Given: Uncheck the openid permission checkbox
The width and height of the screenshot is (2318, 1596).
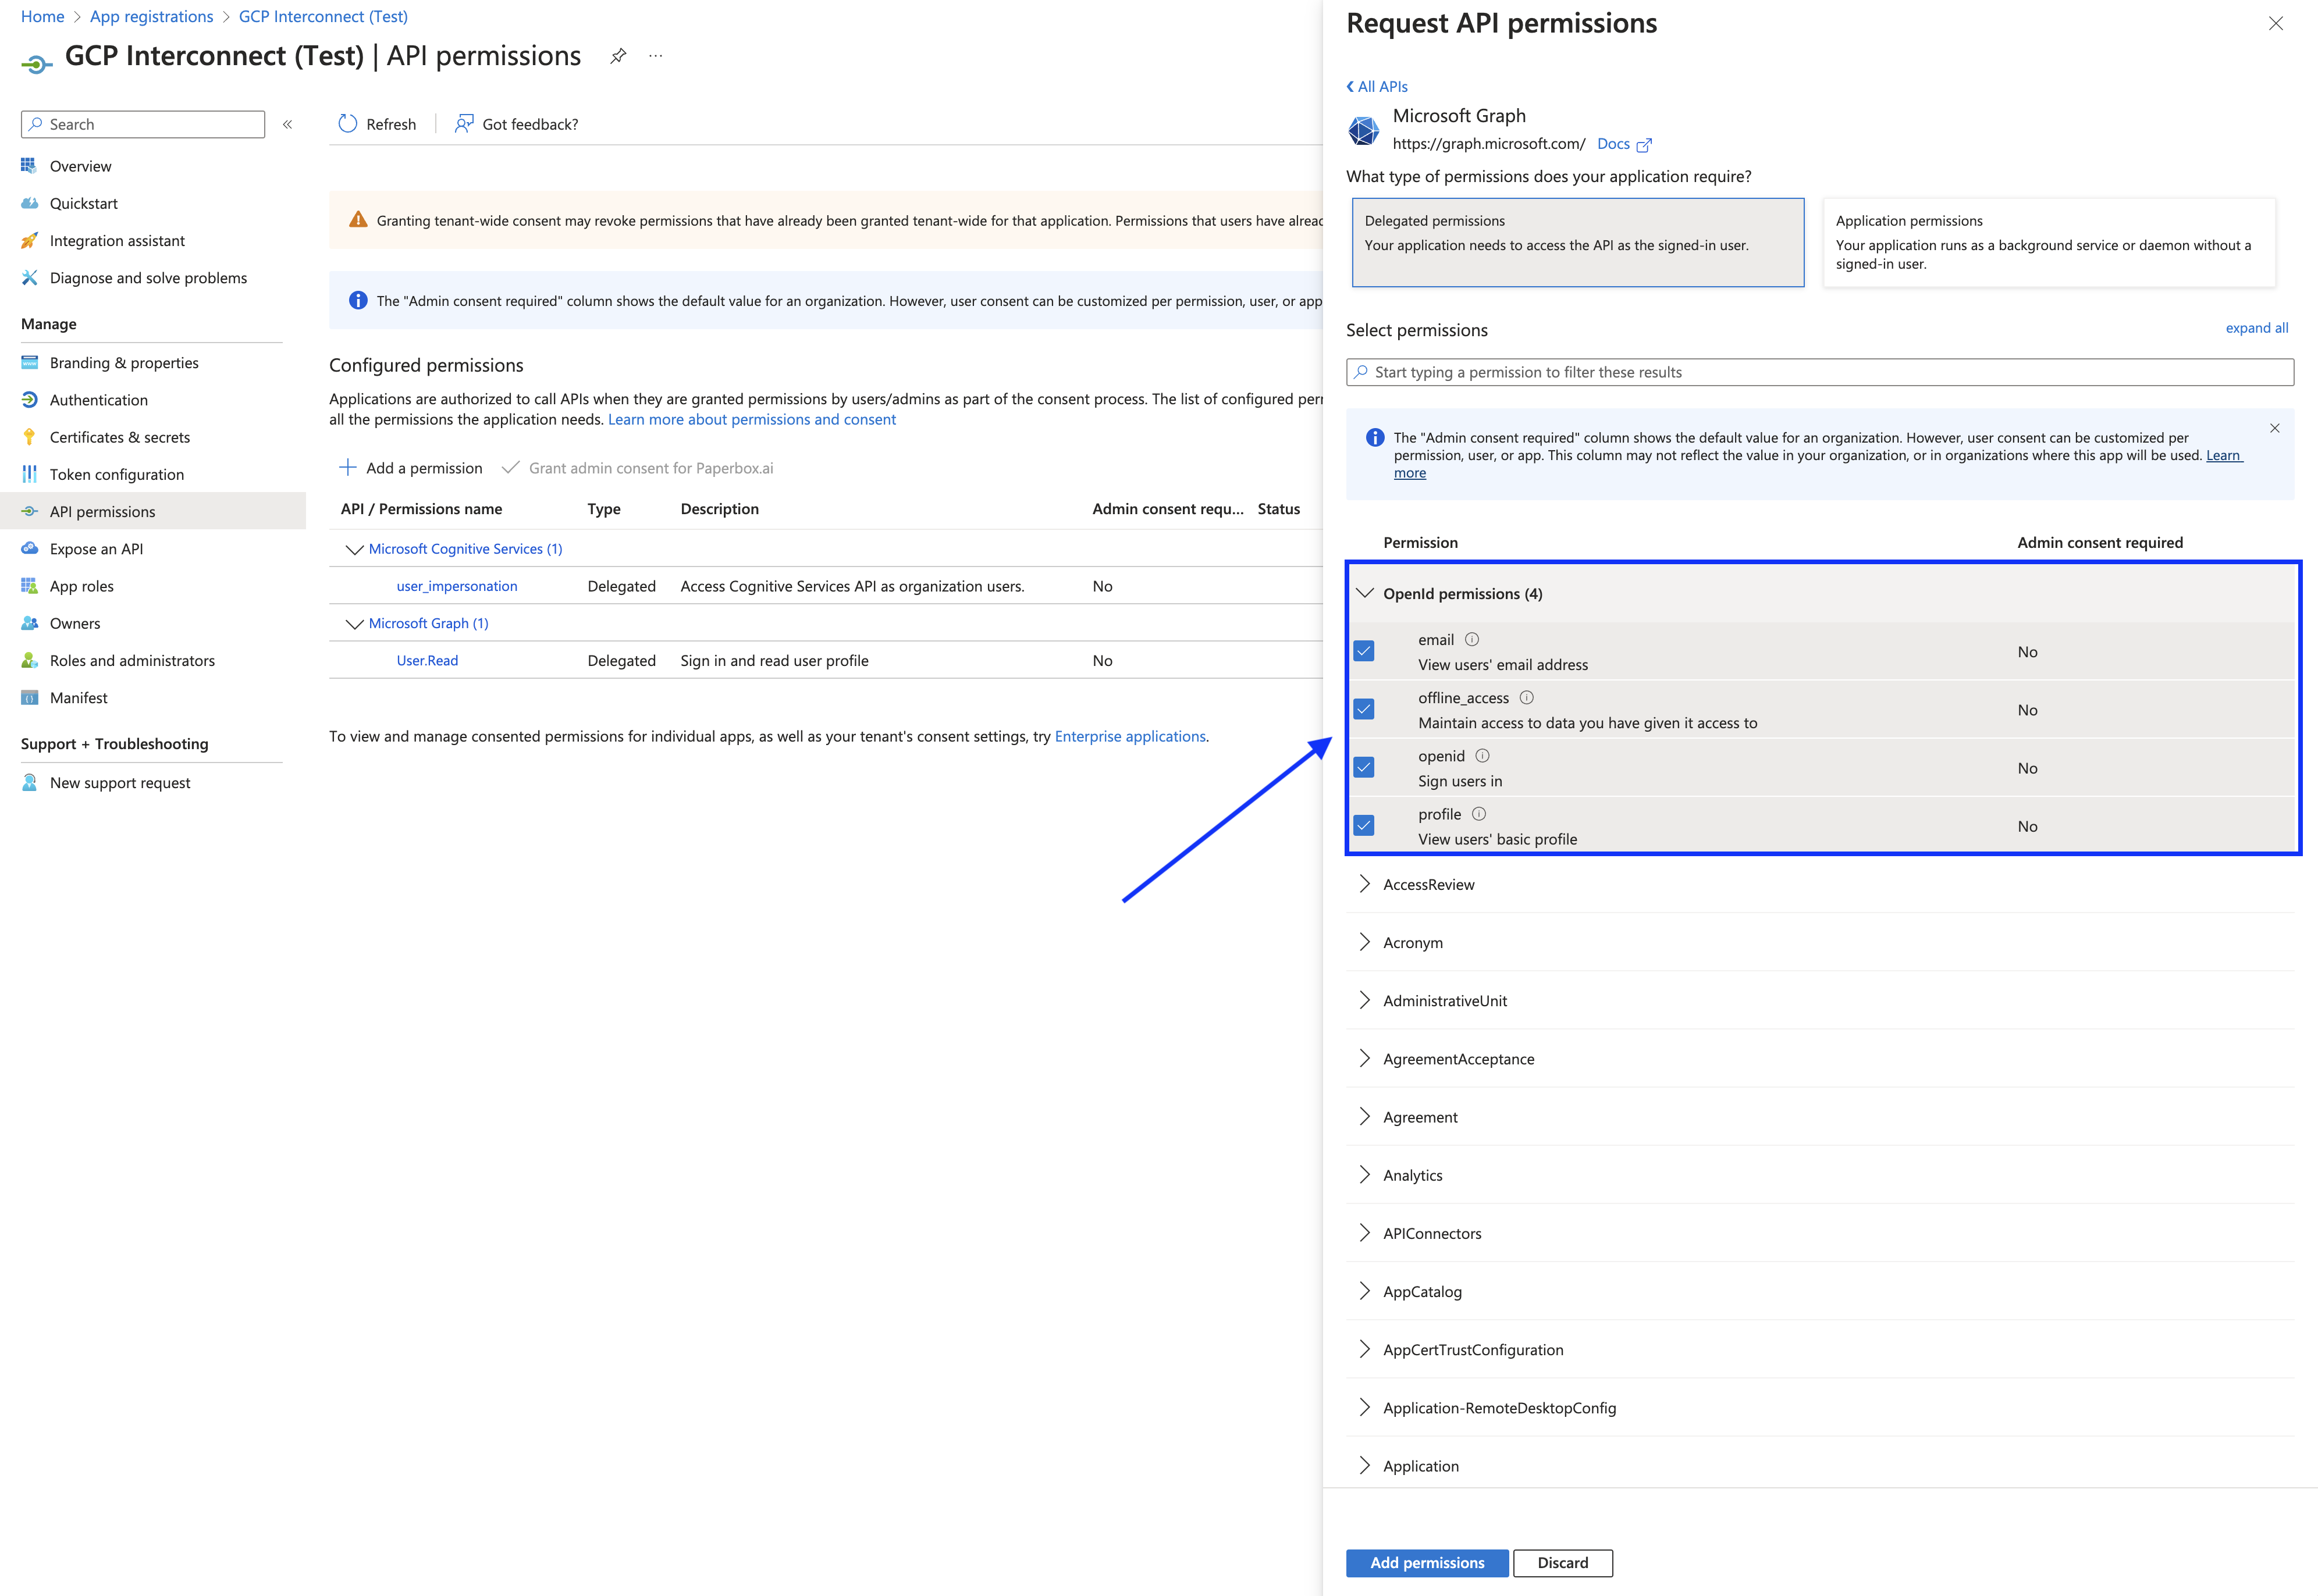Looking at the screenshot, I should pyautogui.click(x=1364, y=767).
